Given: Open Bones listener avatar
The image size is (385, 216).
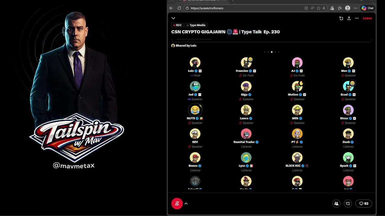Looking at the screenshot, I should click(x=195, y=157).
